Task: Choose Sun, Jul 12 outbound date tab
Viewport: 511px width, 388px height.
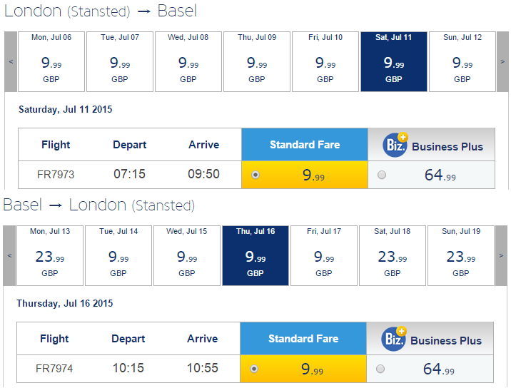Action: [462, 61]
